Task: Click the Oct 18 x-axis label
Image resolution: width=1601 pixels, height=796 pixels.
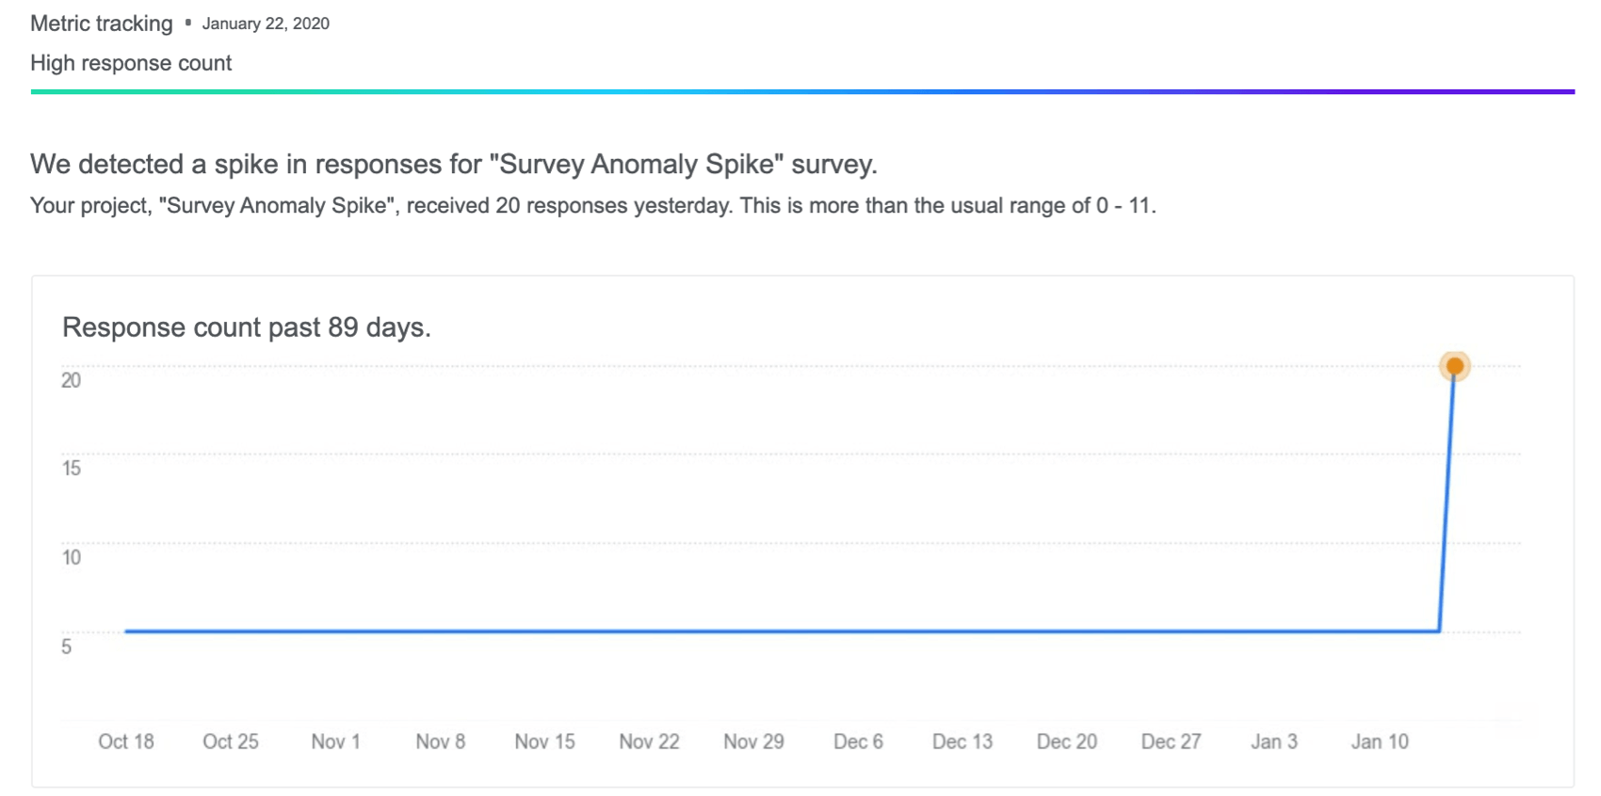Action: [126, 741]
